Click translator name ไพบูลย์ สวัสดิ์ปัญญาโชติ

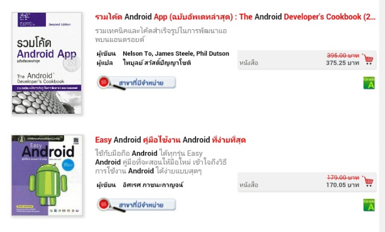coord(157,63)
